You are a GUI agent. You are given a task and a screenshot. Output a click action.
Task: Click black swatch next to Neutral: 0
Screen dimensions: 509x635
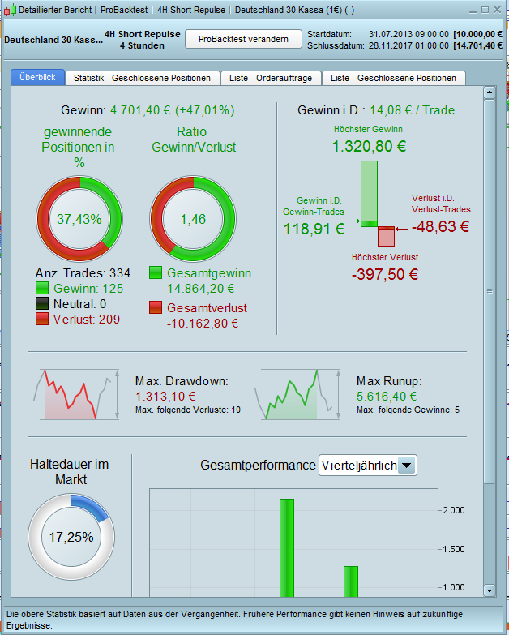point(42,304)
